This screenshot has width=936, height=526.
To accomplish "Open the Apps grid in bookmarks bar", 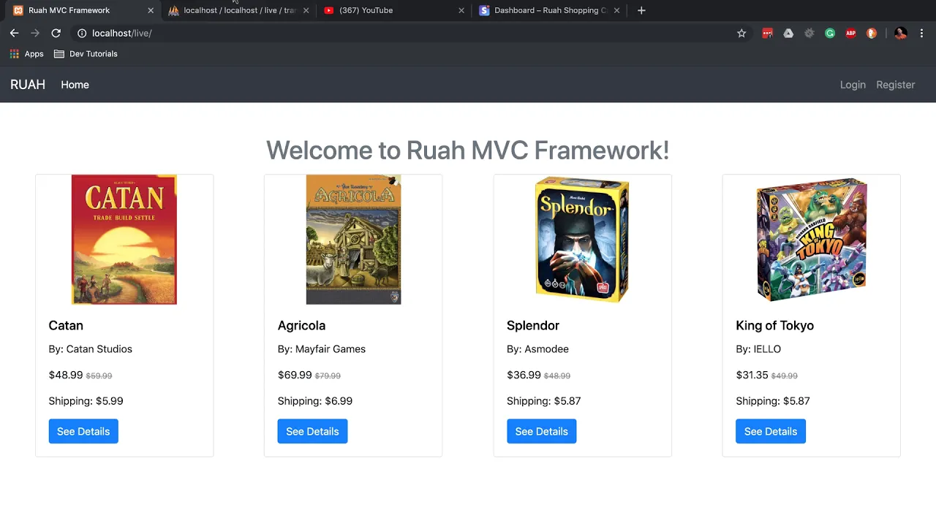I will (x=26, y=54).
